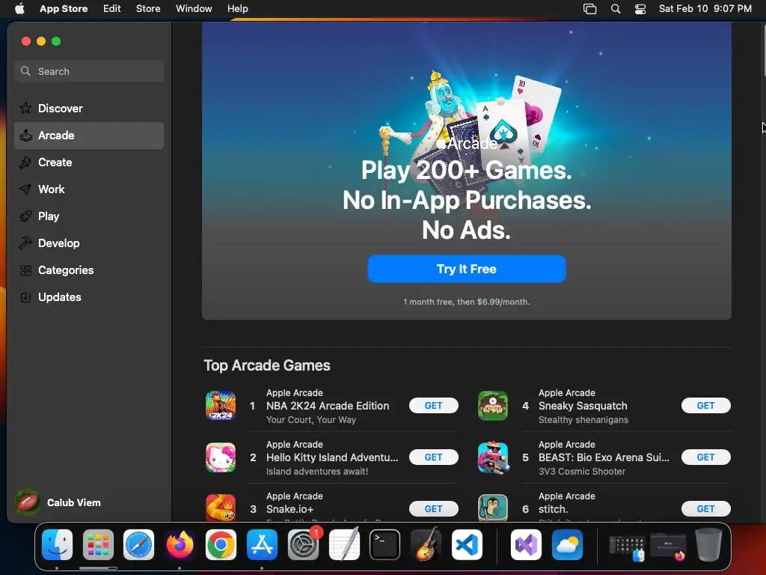Launch Safari from the Dock
Image resolution: width=766 pixels, height=575 pixels.
138,544
